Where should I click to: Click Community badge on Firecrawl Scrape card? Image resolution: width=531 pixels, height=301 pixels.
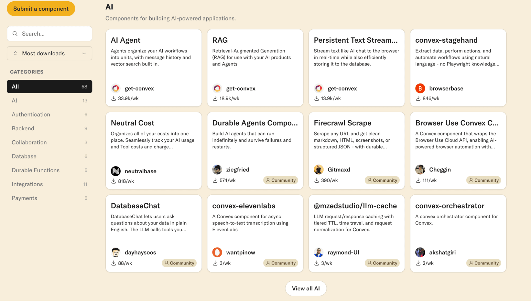[382, 180]
